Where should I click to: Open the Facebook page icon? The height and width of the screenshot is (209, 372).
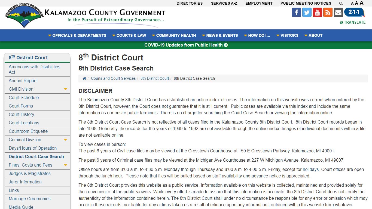pos(296,12)
